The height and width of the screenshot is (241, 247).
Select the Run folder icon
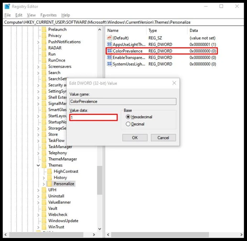(44, 54)
